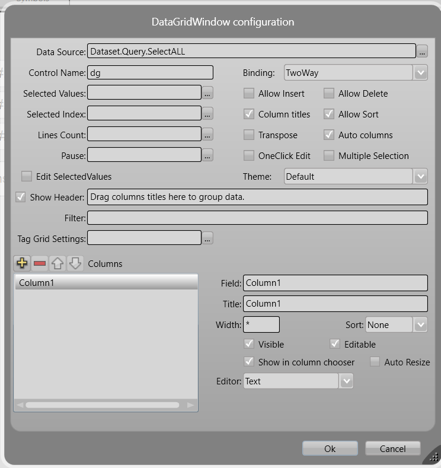Screen dimensions: 441x468
Task: Enable the Allow Insert checkbox
Action: (x=249, y=94)
